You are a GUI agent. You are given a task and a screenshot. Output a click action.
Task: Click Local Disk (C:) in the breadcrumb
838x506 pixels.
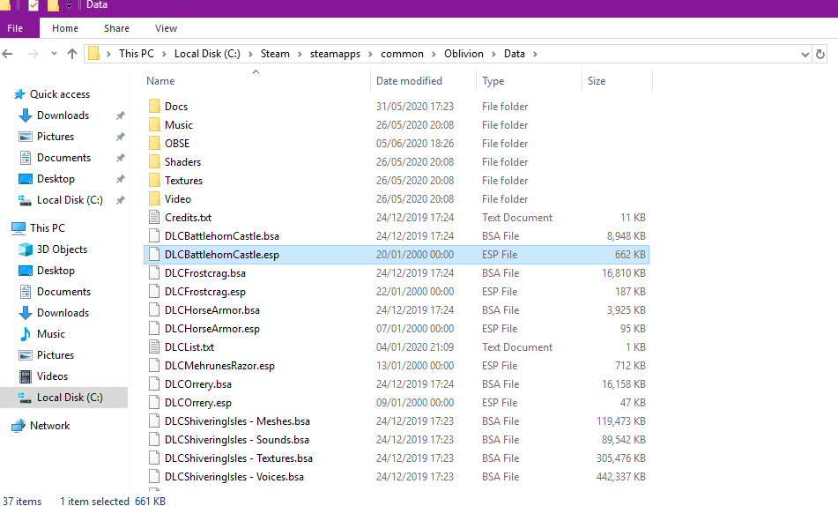[207, 54]
